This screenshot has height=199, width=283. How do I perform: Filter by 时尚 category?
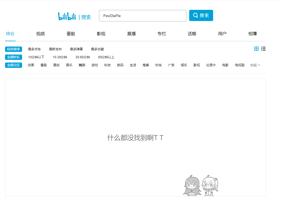[x=158, y=65]
